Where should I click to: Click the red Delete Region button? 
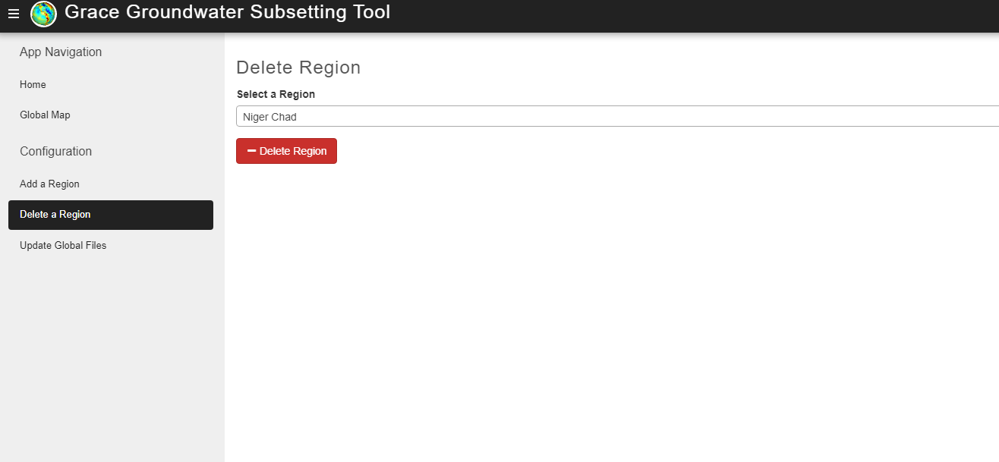point(286,151)
